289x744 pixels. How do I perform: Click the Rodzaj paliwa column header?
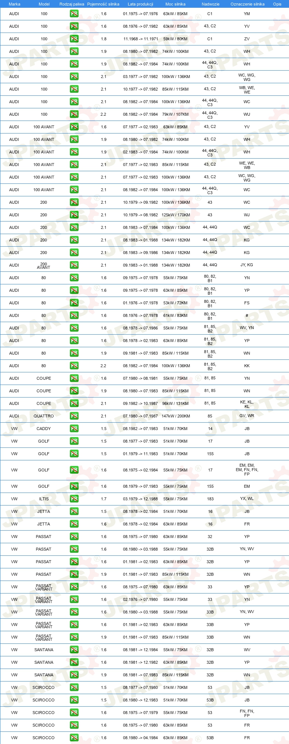pyautogui.click(x=72, y=4)
